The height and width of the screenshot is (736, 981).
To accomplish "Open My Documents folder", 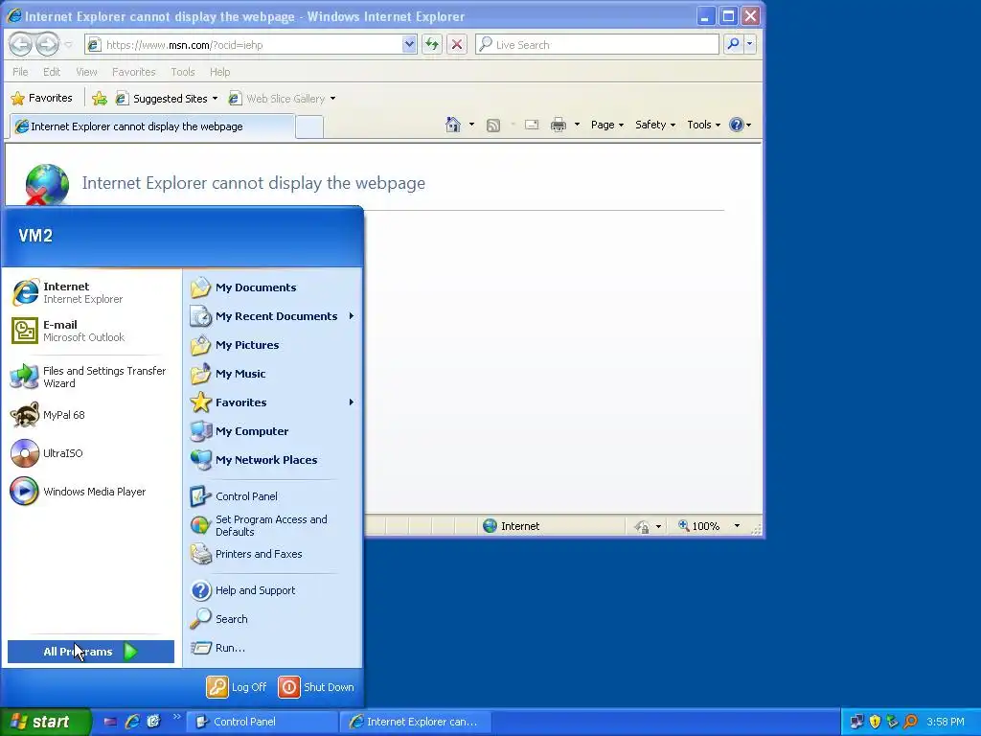I will point(273,287).
